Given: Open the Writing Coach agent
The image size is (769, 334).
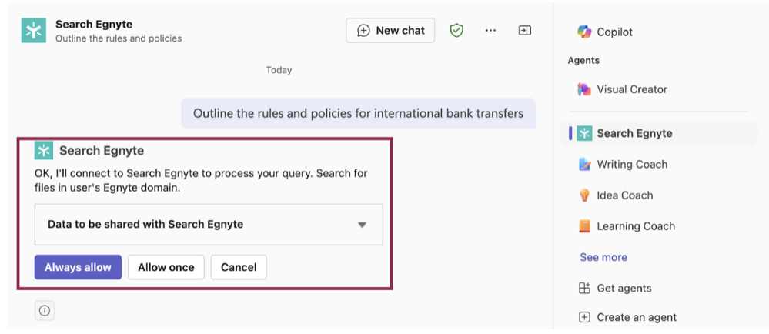Looking at the screenshot, I should click(x=623, y=164).
